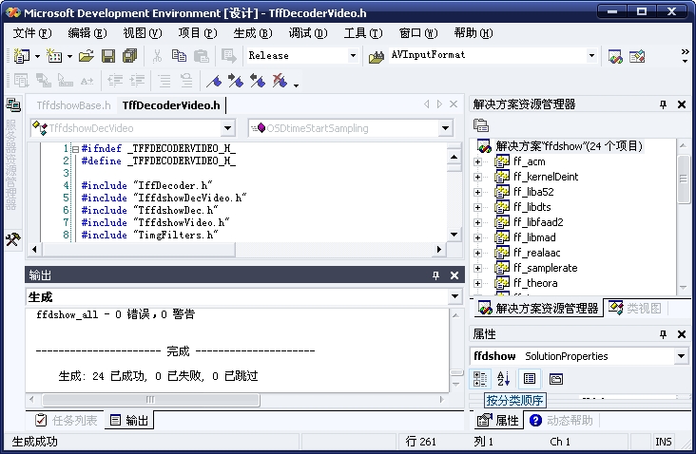Open the Toolbox hammer sidebar icon
This screenshot has height=454, width=696.
[x=13, y=239]
